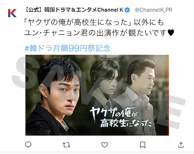
Task: Click the share upload icon
Action: 181,145
